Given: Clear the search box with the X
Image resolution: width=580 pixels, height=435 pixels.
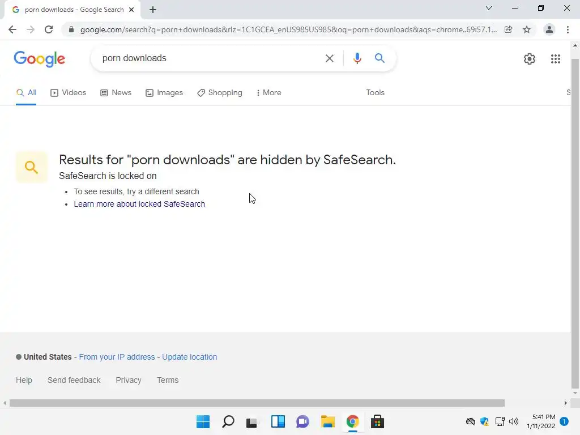Looking at the screenshot, I should (x=329, y=58).
